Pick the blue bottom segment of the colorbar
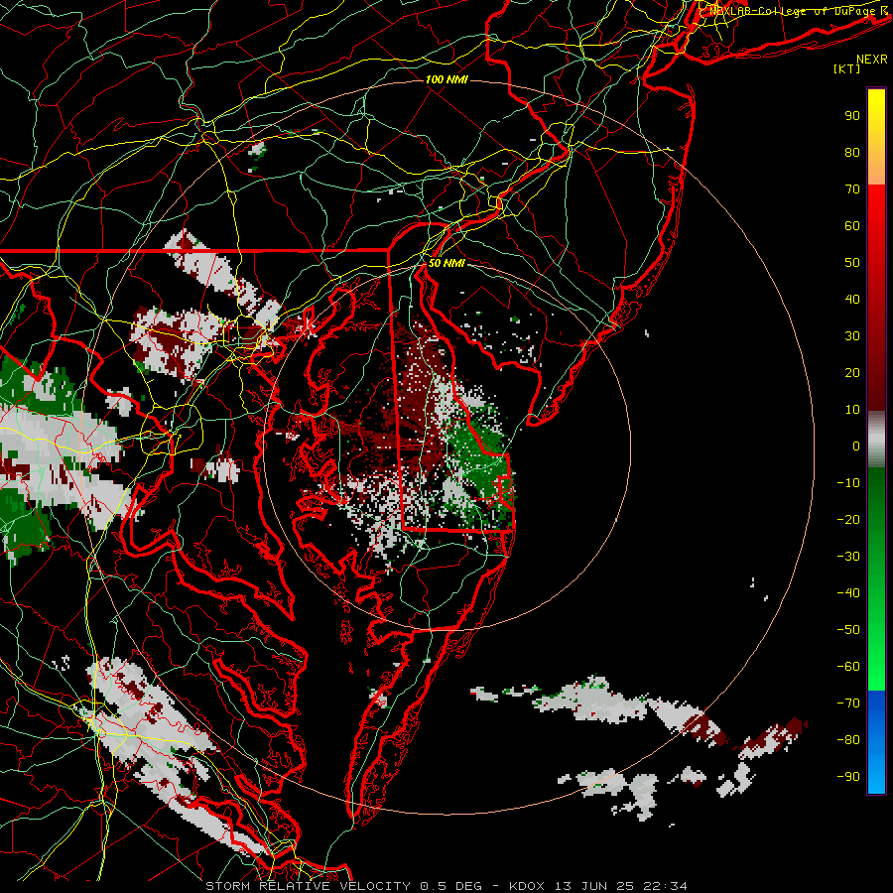The image size is (893, 893). pos(876,742)
